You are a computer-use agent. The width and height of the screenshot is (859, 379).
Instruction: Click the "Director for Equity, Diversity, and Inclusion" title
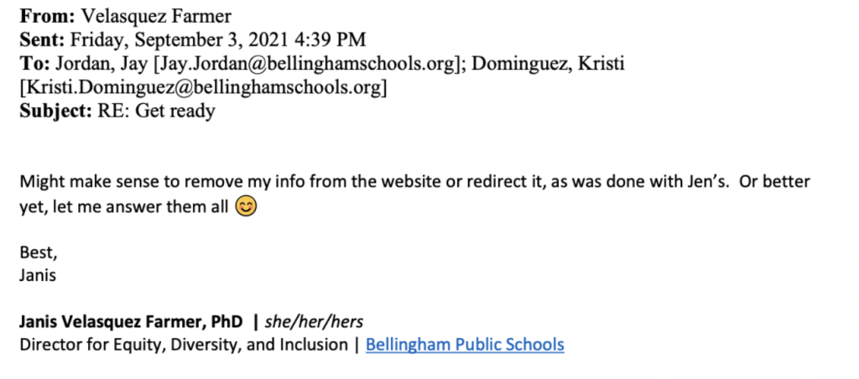point(183,344)
